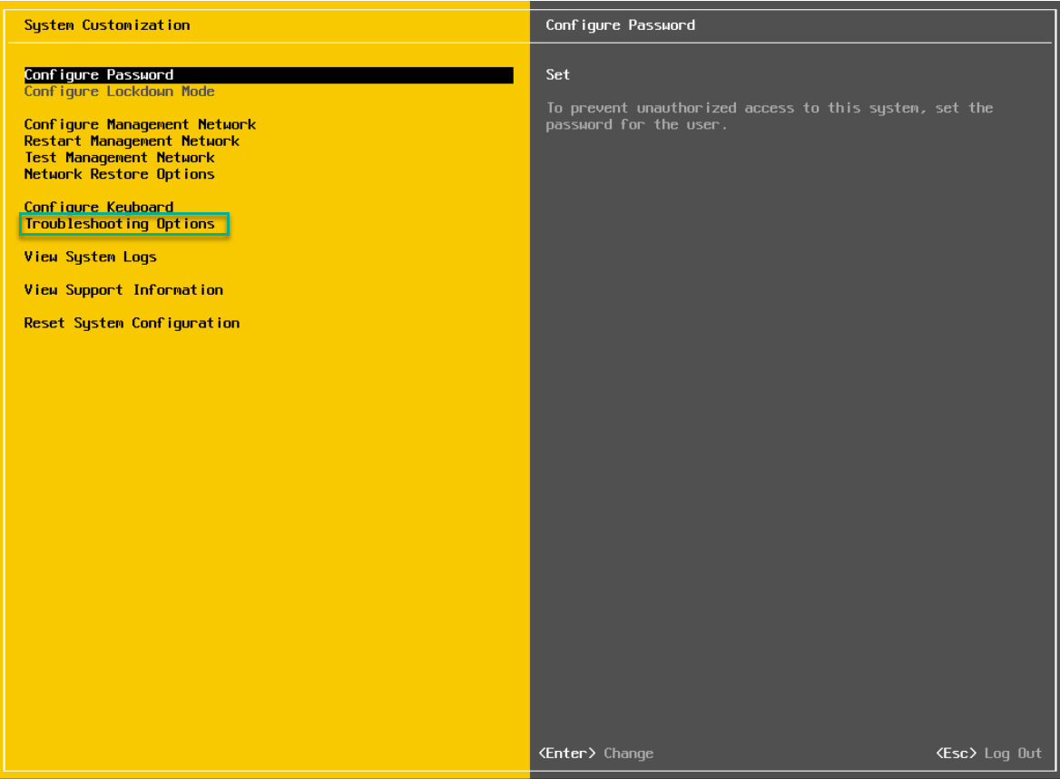Click the Configure Password panel title

click(620, 24)
